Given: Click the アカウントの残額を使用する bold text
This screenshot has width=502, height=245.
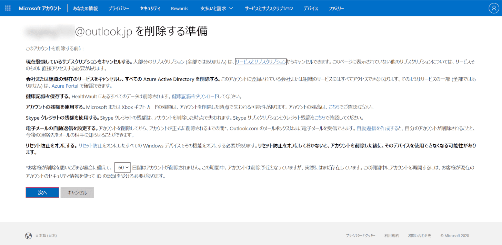Looking at the screenshot, I should click(x=55, y=107).
